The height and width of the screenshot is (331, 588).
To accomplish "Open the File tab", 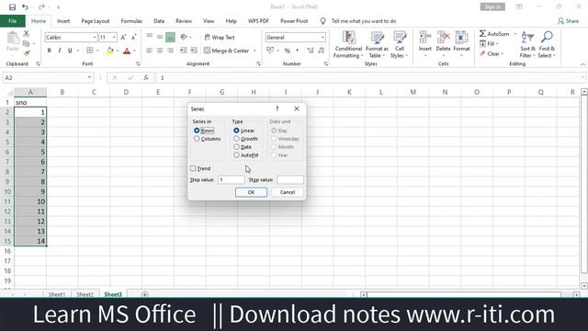I will [12, 21].
